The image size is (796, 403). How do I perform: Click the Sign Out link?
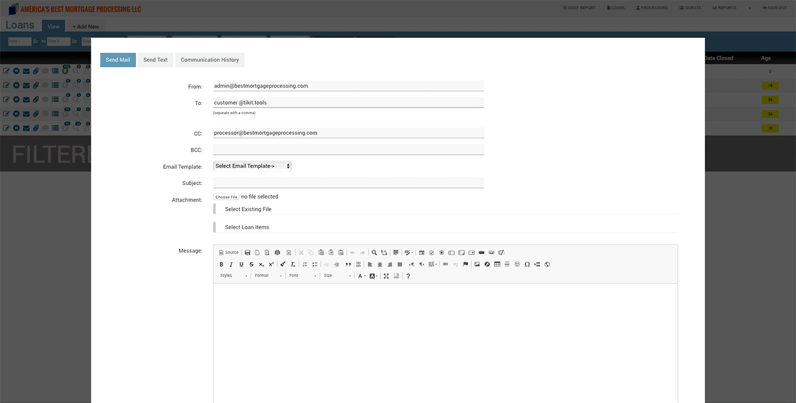coord(774,8)
